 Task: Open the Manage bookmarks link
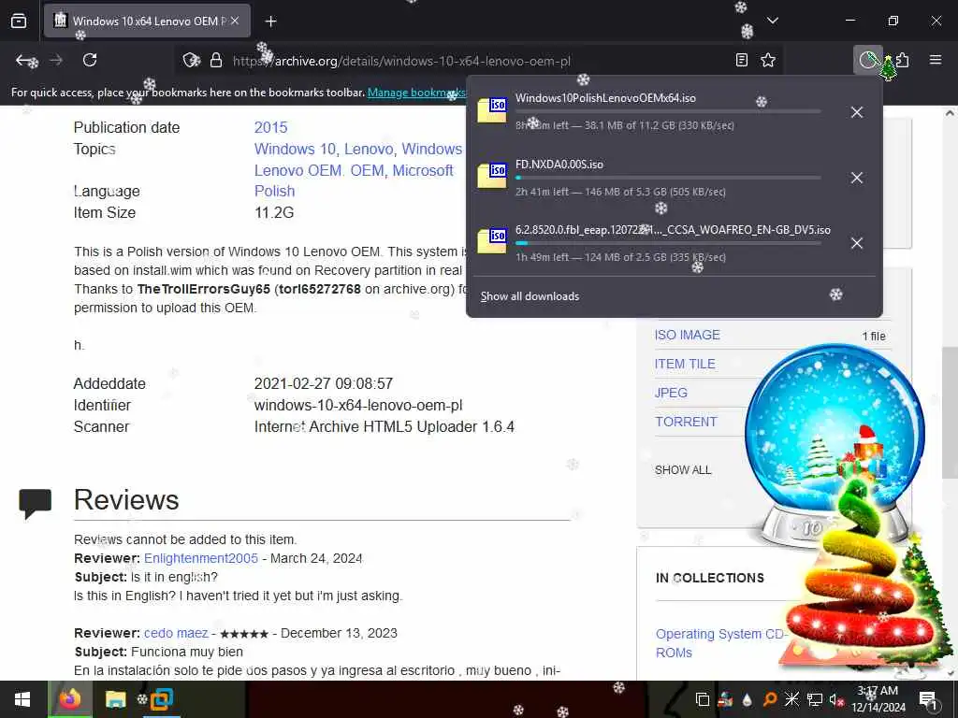pos(416,93)
